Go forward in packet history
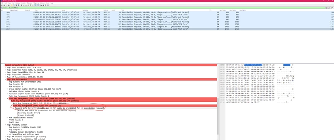This screenshot has width=334, height=140. click(26, 5)
